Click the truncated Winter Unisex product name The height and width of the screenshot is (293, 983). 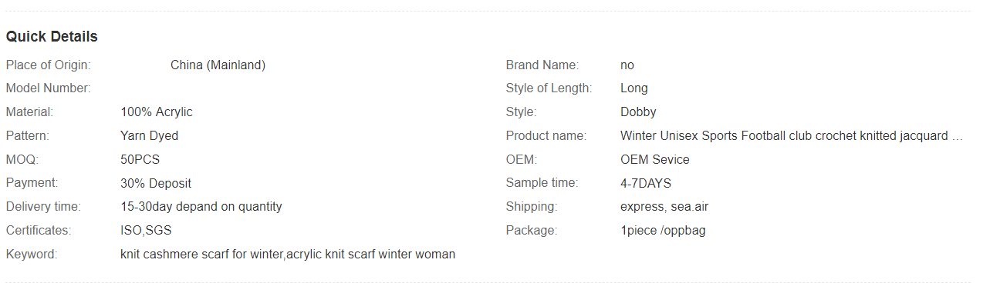(792, 136)
